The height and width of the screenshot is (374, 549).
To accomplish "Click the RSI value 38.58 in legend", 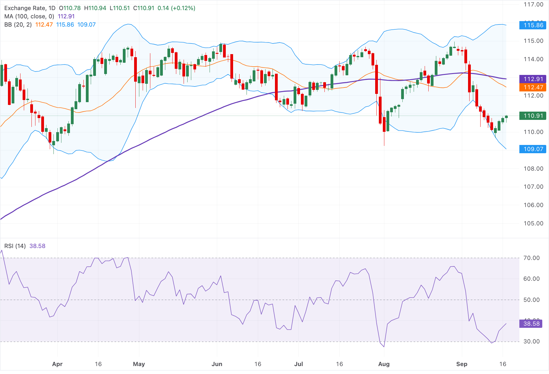I will click(37, 246).
